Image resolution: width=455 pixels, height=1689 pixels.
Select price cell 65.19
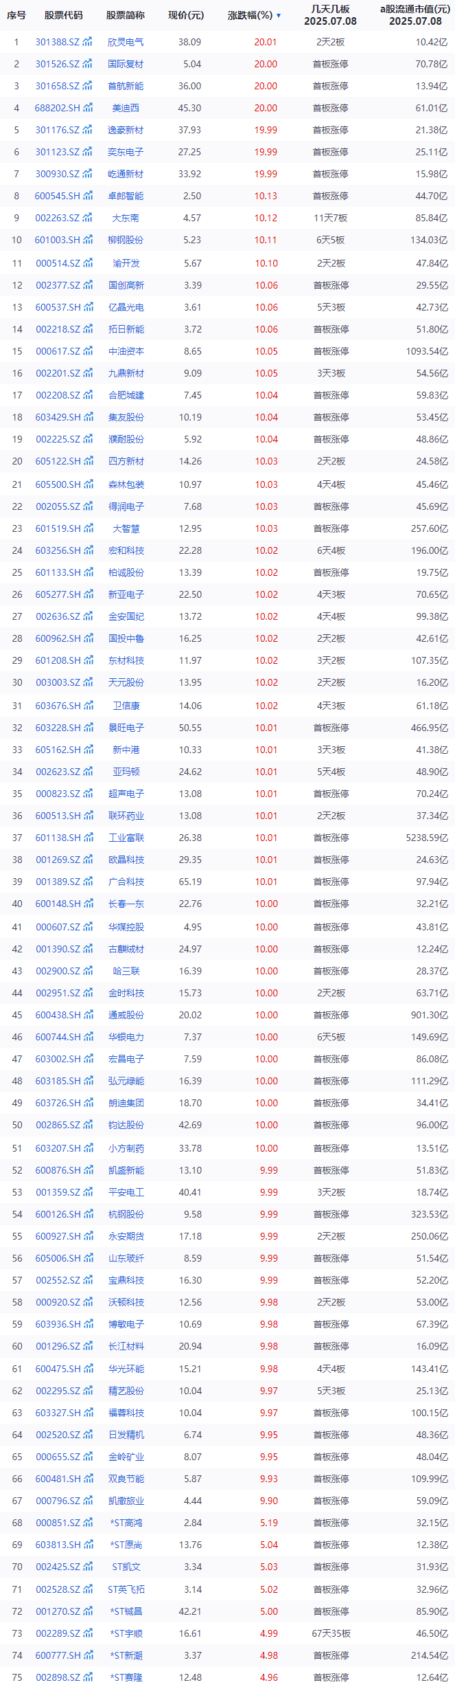(x=190, y=882)
